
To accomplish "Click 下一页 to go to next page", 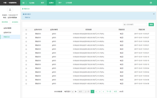I will 109,91.
